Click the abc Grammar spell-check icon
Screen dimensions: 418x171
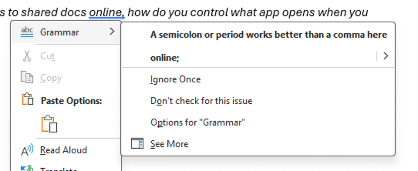tap(27, 32)
